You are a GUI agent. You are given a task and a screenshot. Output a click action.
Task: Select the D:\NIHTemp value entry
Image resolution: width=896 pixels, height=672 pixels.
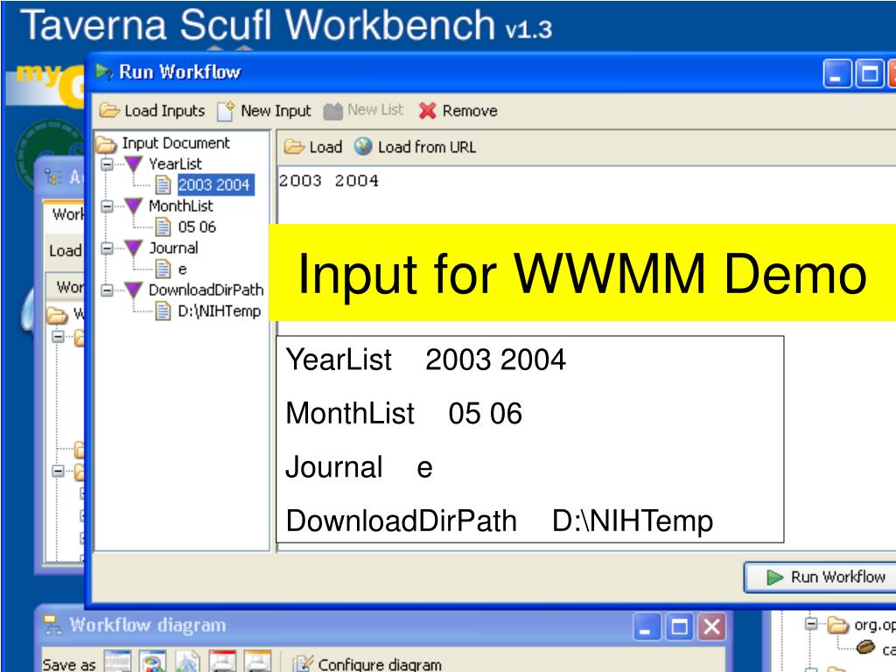tap(219, 311)
